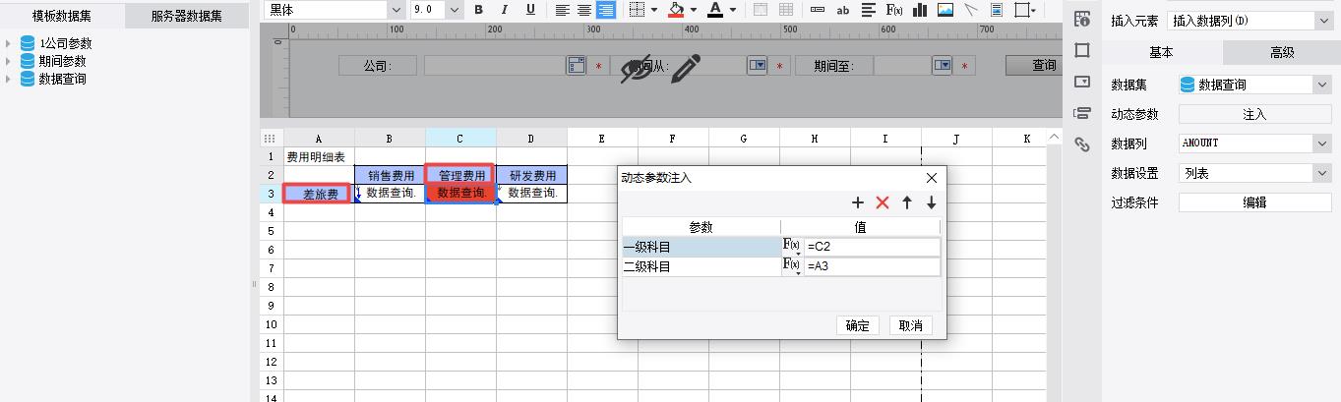Image resolution: width=1341 pixels, height=402 pixels.
Task: Select the 销售费用 header cell
Action: tap(391, 175)
